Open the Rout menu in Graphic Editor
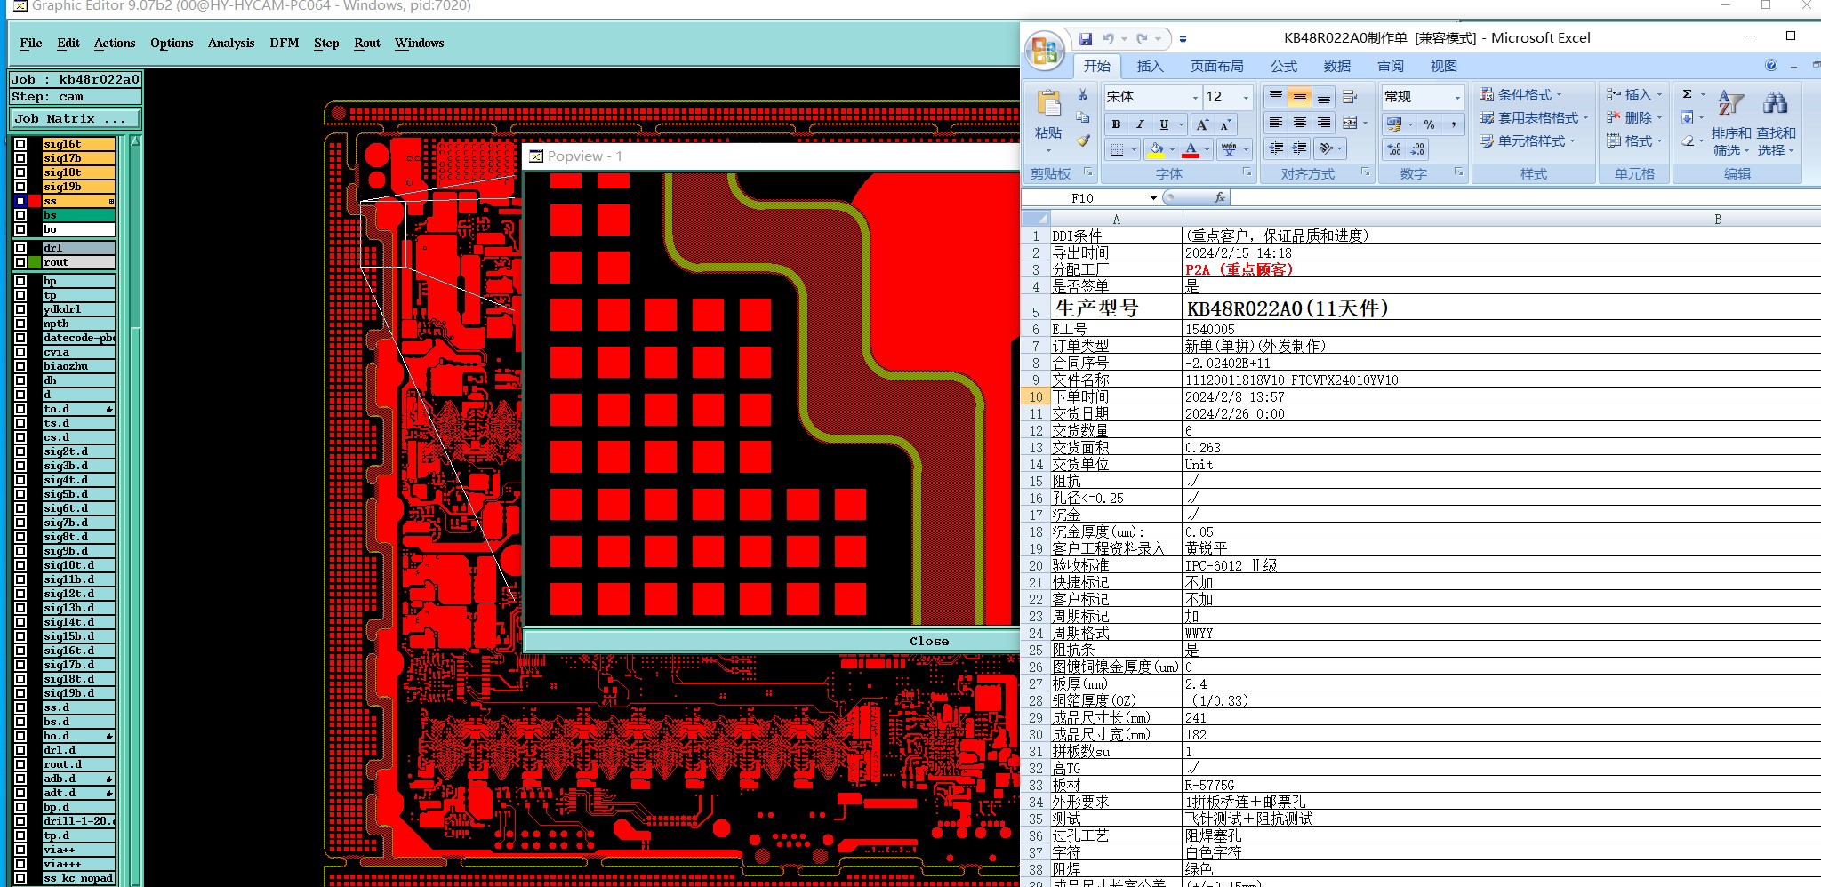The height and width of the screenshot is (887, 1821). 367,43
